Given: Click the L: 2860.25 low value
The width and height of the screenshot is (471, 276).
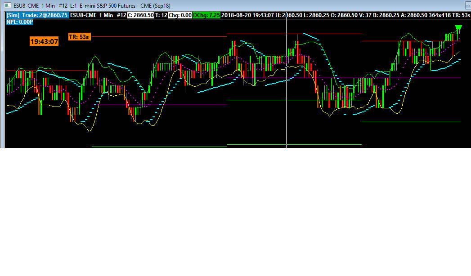Looking at the screenshot, I should (x=316, y=15).
